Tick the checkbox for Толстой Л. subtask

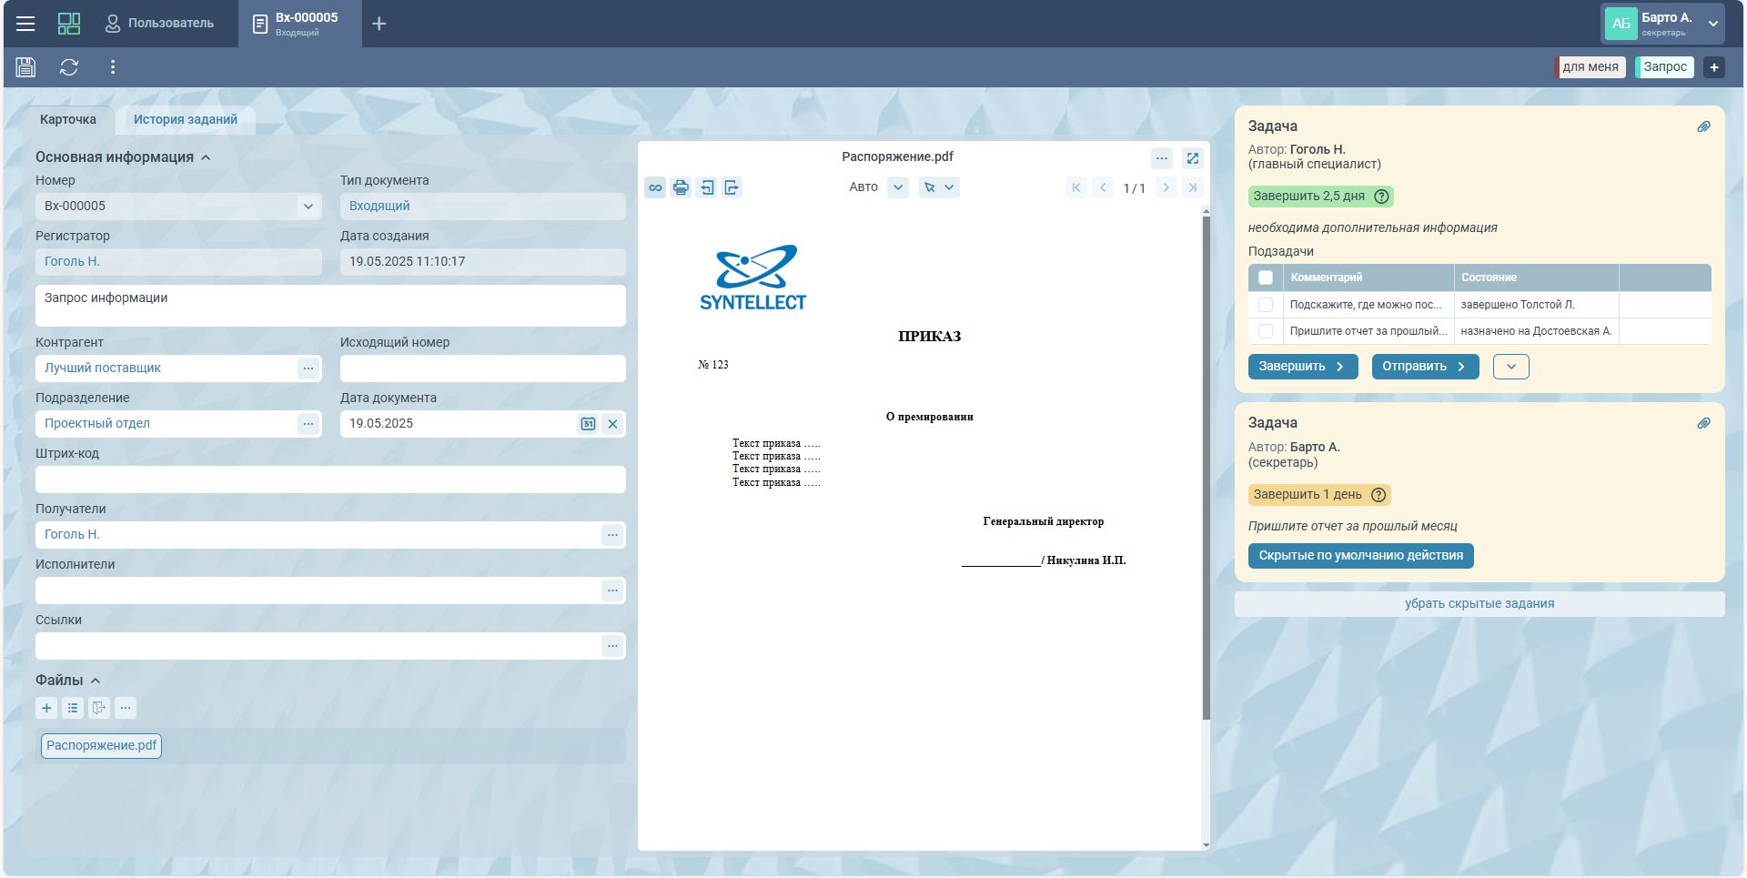tap(1265, 305)
